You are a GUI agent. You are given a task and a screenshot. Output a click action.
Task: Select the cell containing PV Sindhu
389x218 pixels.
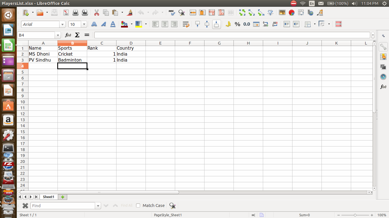[43, 60]
